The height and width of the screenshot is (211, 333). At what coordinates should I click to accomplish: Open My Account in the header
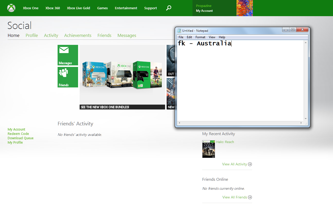[x=205, y=11]
